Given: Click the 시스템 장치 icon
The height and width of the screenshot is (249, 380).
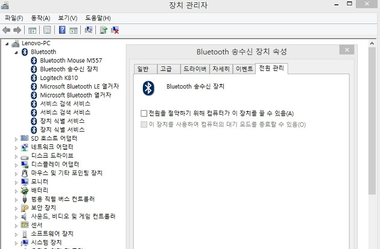Looking at the screenshot, I should tap(25, 242).
